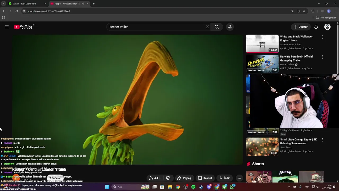Viewport: 339px width, 191px height.
Task: Open options for White and Black Wallpaper video
Action: coord(322,37)
